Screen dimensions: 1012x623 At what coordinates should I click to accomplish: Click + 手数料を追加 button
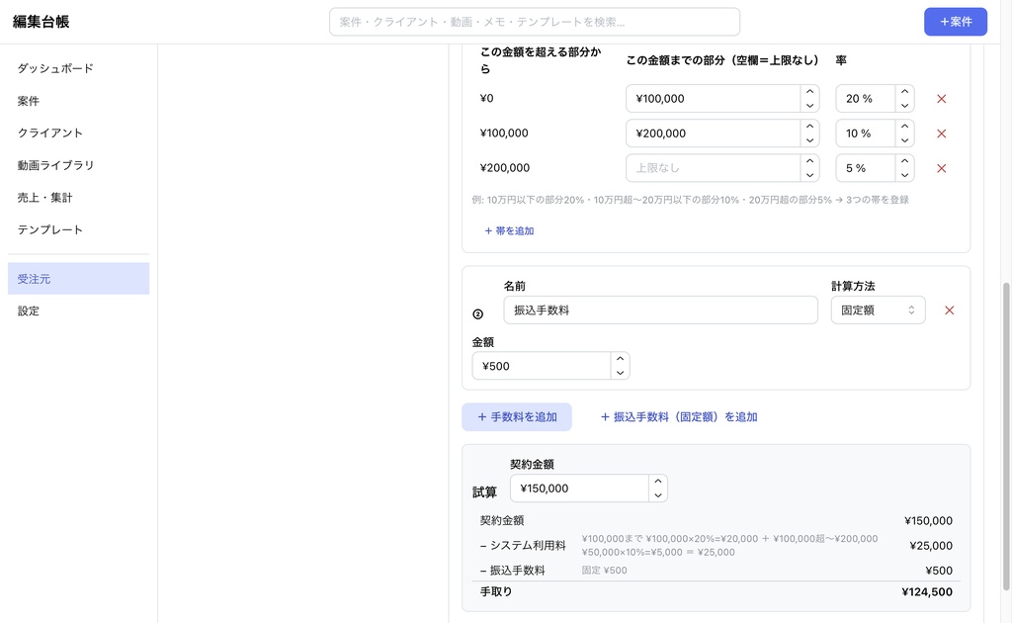pos(517,417)
